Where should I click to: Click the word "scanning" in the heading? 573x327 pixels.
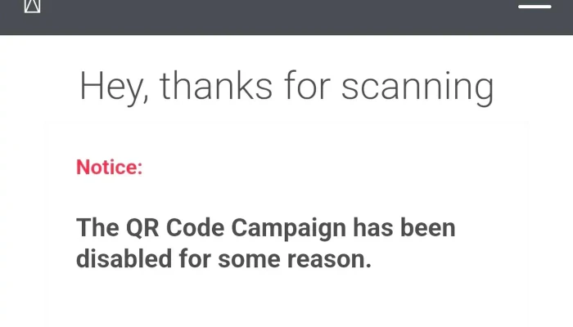tap(417, 87)
